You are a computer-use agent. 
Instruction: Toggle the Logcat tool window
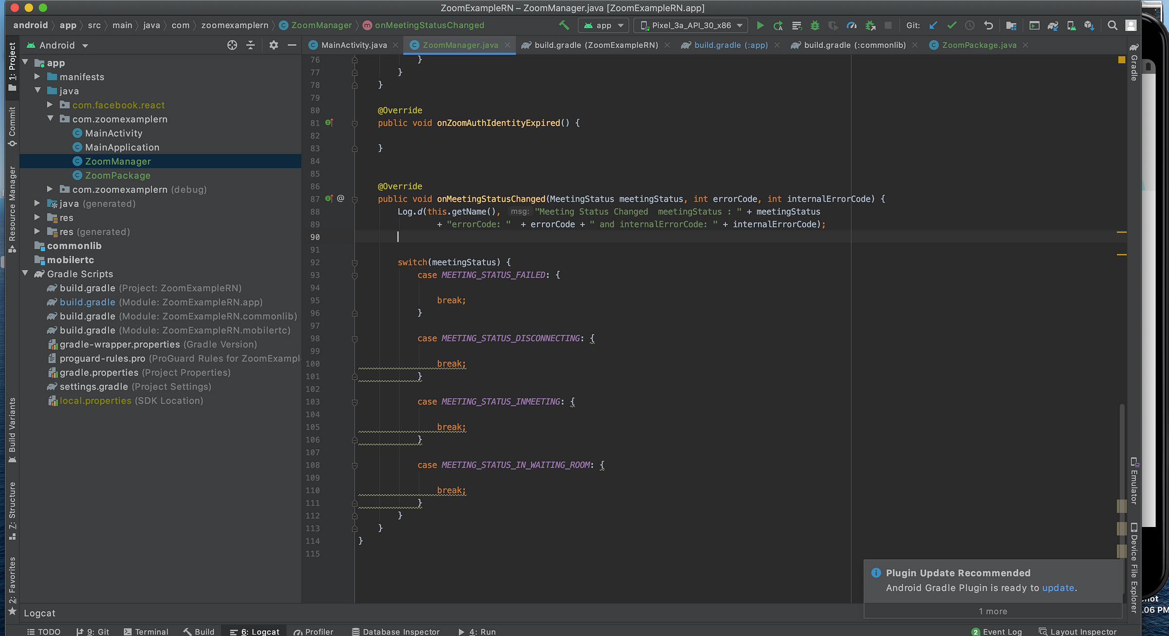click(x=255, y=631)
